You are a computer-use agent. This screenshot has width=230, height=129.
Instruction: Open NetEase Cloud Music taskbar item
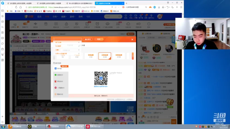click(x=95, y=126)
